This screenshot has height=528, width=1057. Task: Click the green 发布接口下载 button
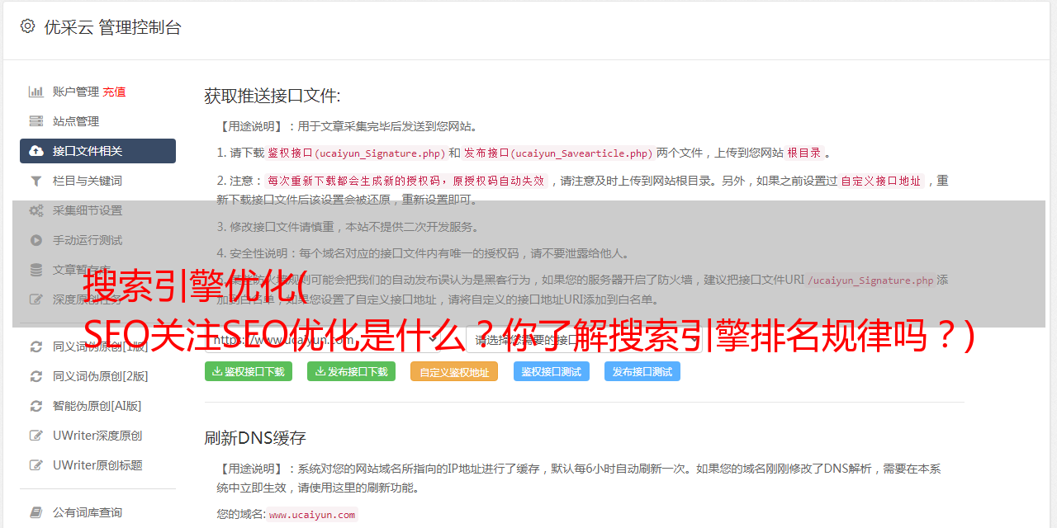coord(351,371)
